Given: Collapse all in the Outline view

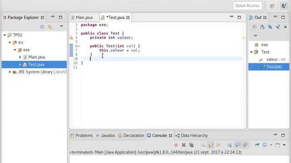Looking at the screenshot, I should 255,27.
